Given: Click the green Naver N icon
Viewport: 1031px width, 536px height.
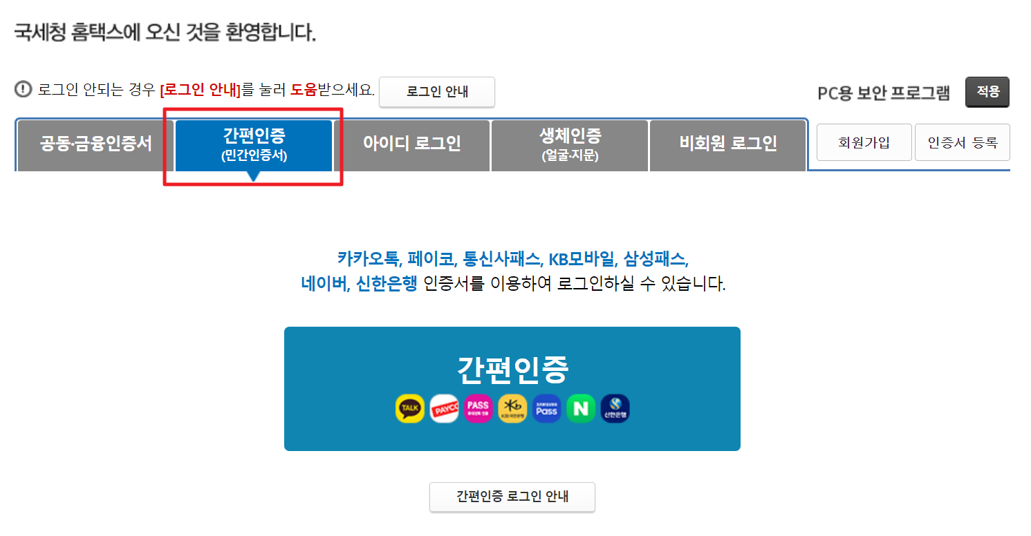Looking at the screenshot, I should click(581, 409).
